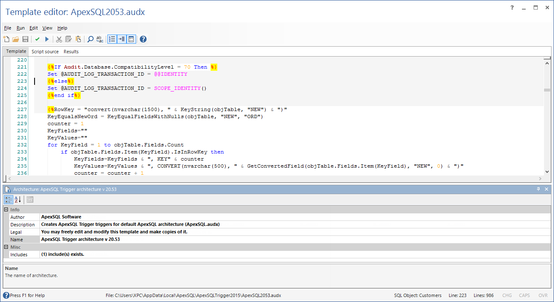This screenshot has height=302, width=554.
Task: Click 'counter = 1' on line 229
Action: coord(66,124)
